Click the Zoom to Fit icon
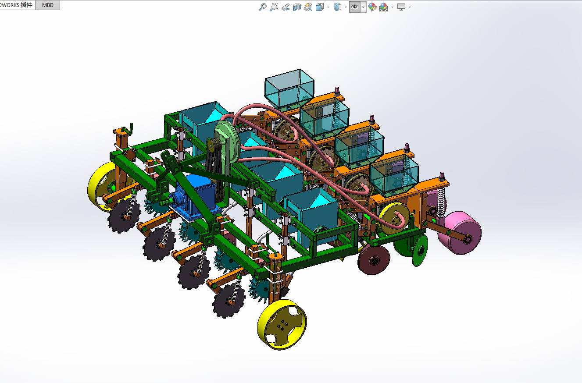The height and width of the screenshot is (383, 582). click(x=262, y=7)
